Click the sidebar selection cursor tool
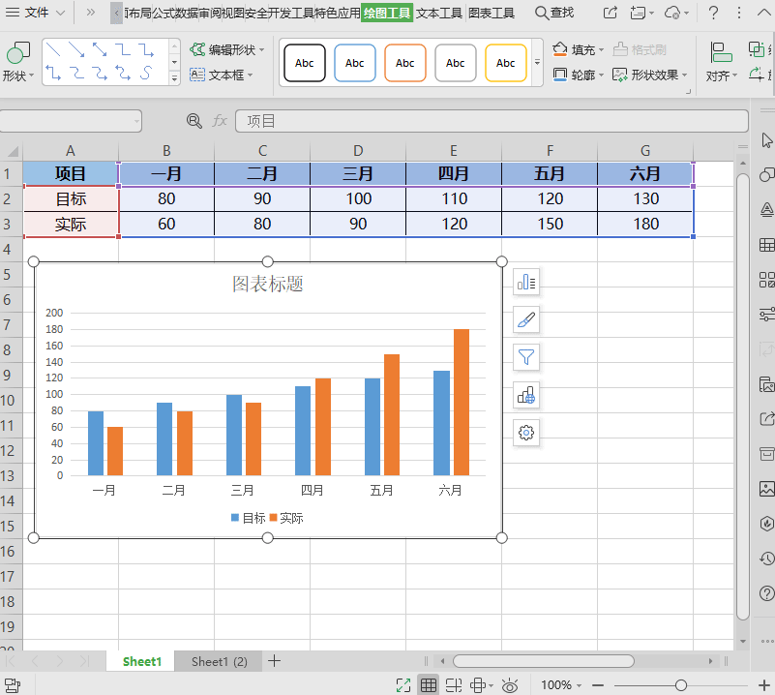Screen dimensions: 775x695 766,140
